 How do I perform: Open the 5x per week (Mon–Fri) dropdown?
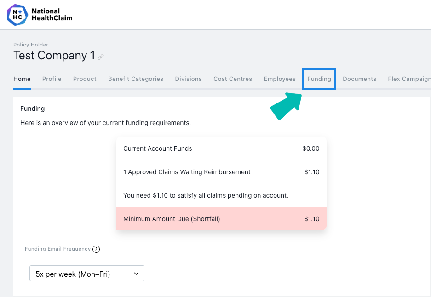click(87, 274)
